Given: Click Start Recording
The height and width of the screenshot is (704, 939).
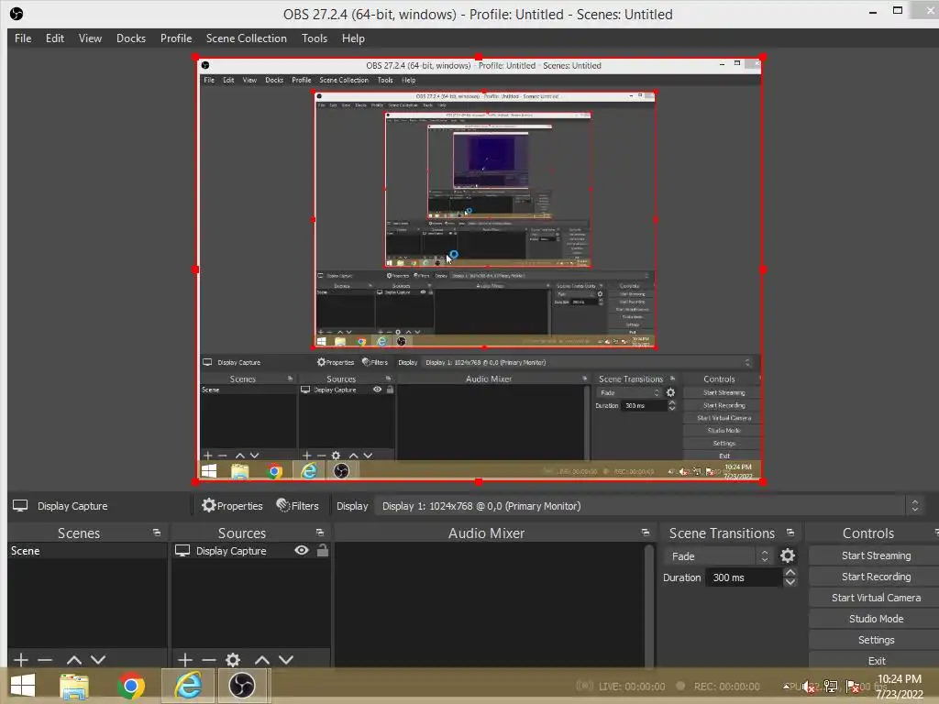Looking at the screenshot, I should pyautogui.click(x=876, y=577).
